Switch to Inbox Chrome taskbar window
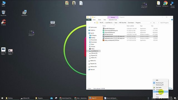The height and width of the screenshot is (100, 178). click(81, 98)
